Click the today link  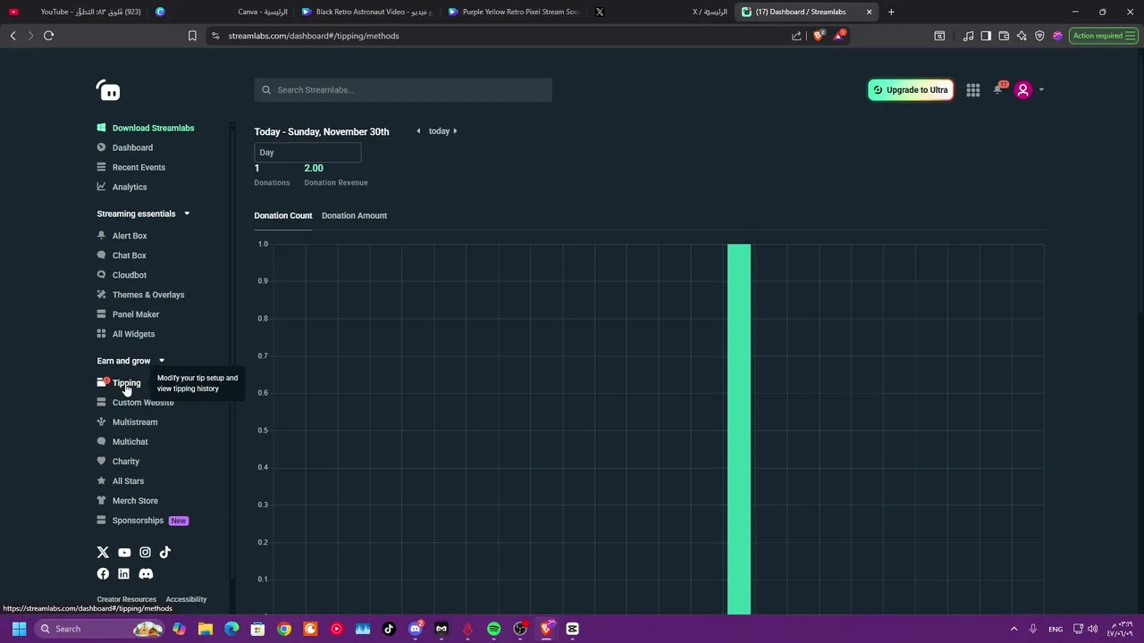[x=439, y=131]
